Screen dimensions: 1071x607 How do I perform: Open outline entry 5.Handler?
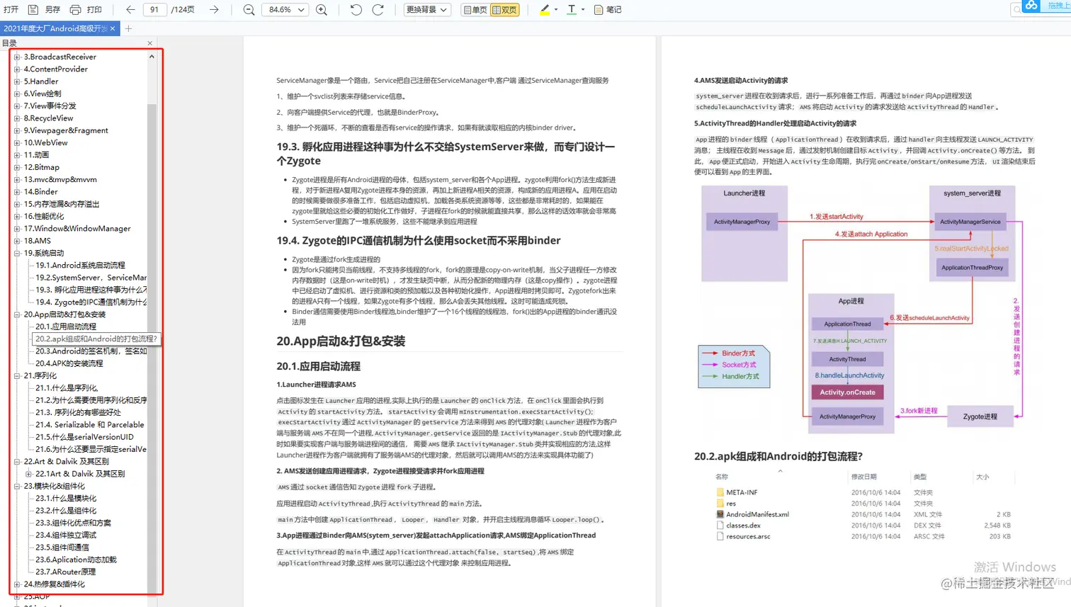click(41, 81)
